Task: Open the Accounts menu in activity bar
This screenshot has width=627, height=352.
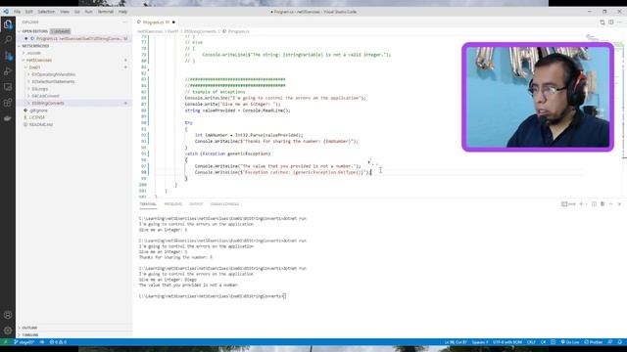Action: pos(8,315)
